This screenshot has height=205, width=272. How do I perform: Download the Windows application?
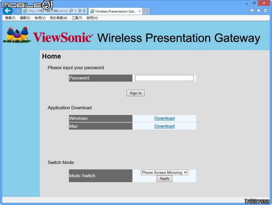point(164,119)
